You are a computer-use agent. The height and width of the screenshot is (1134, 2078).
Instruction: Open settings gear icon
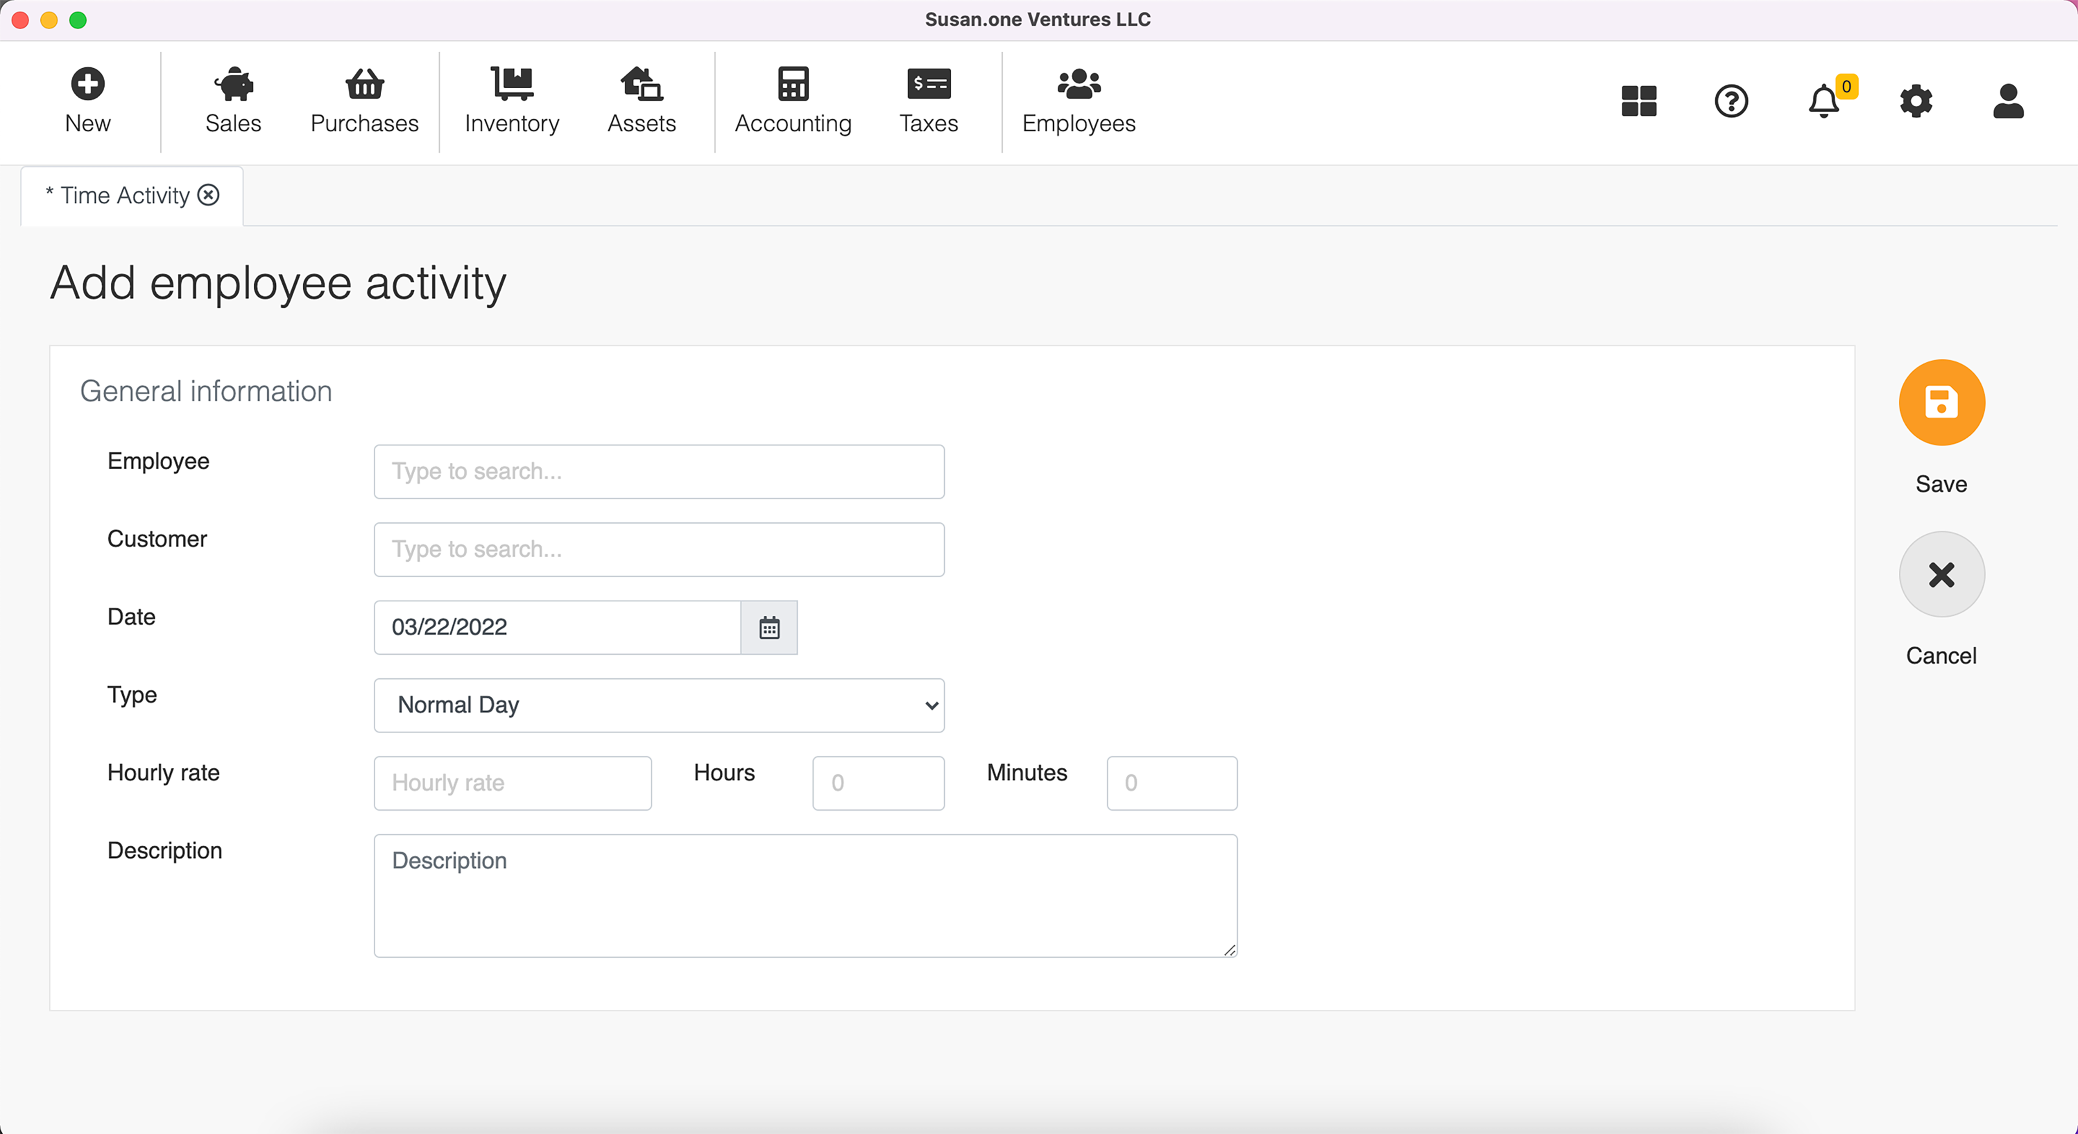1916,102
